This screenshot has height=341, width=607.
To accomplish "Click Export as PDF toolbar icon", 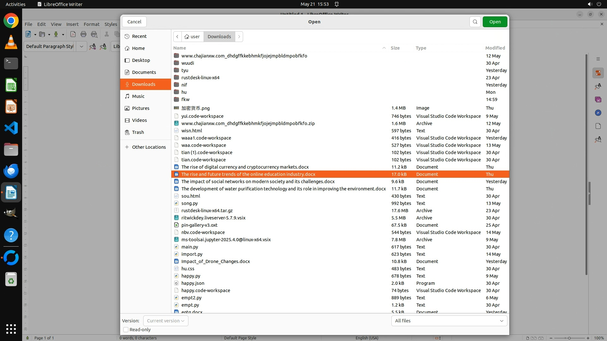I will pos(73,34).
